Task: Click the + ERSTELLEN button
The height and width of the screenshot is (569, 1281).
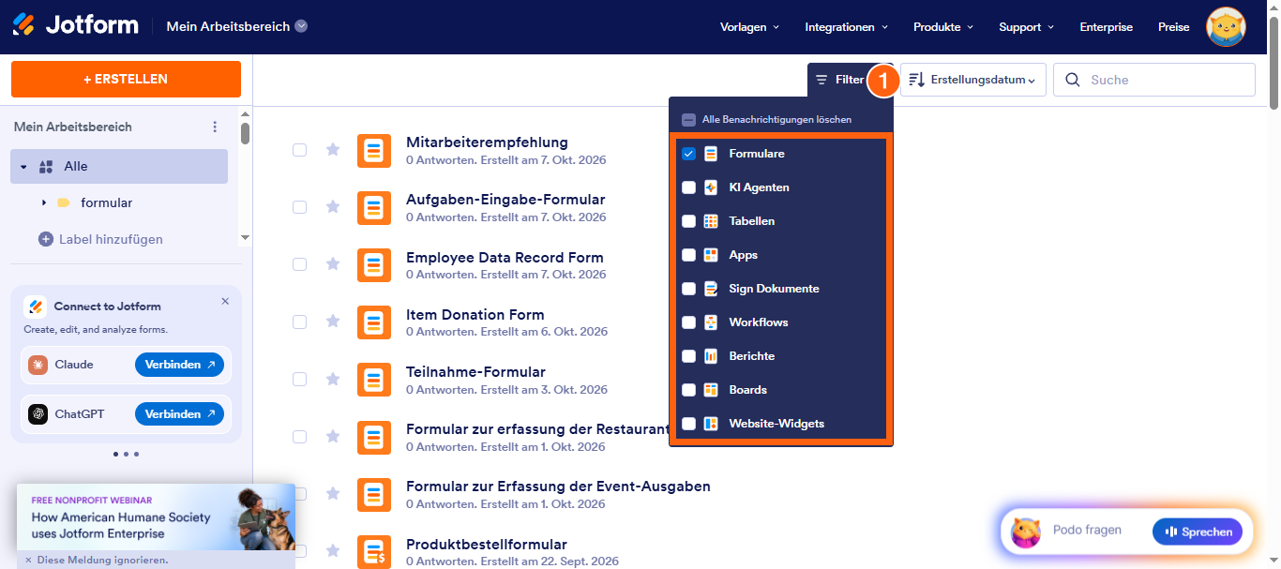Action: click(126, 79)
